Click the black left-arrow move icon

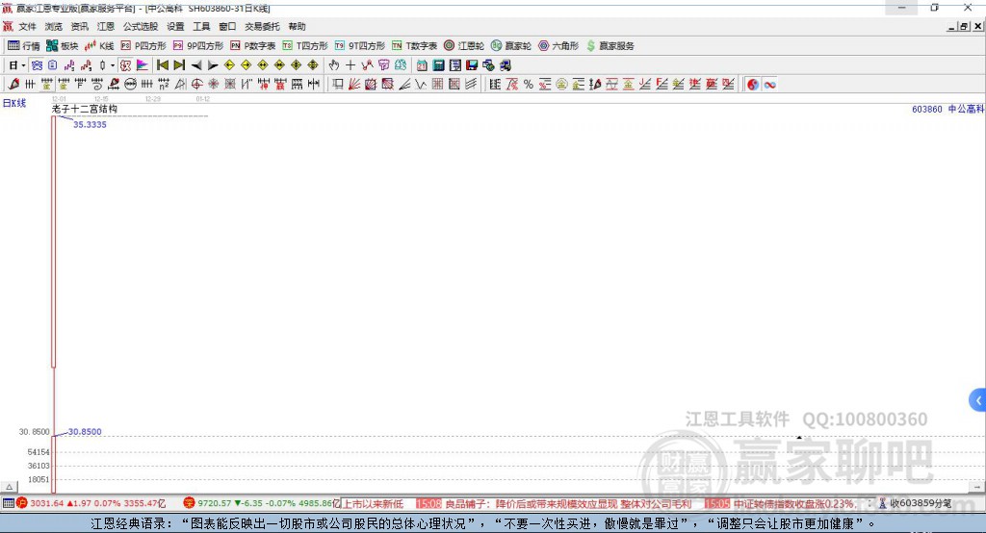pyautogui.click(x=196, y=65)
